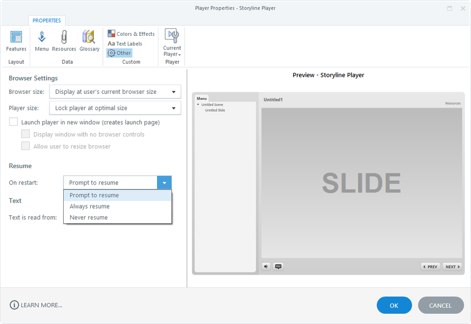Screen dimensions: 471x324
Task: Collapse the On restart dropdown arrow
Action: 165,183
